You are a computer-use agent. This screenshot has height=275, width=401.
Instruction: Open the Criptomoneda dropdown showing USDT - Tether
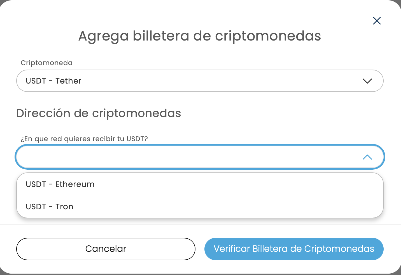200,81
